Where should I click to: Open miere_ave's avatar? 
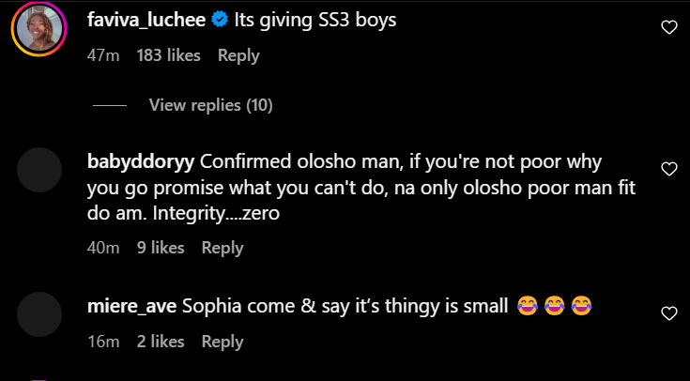(x=38, y=312)
